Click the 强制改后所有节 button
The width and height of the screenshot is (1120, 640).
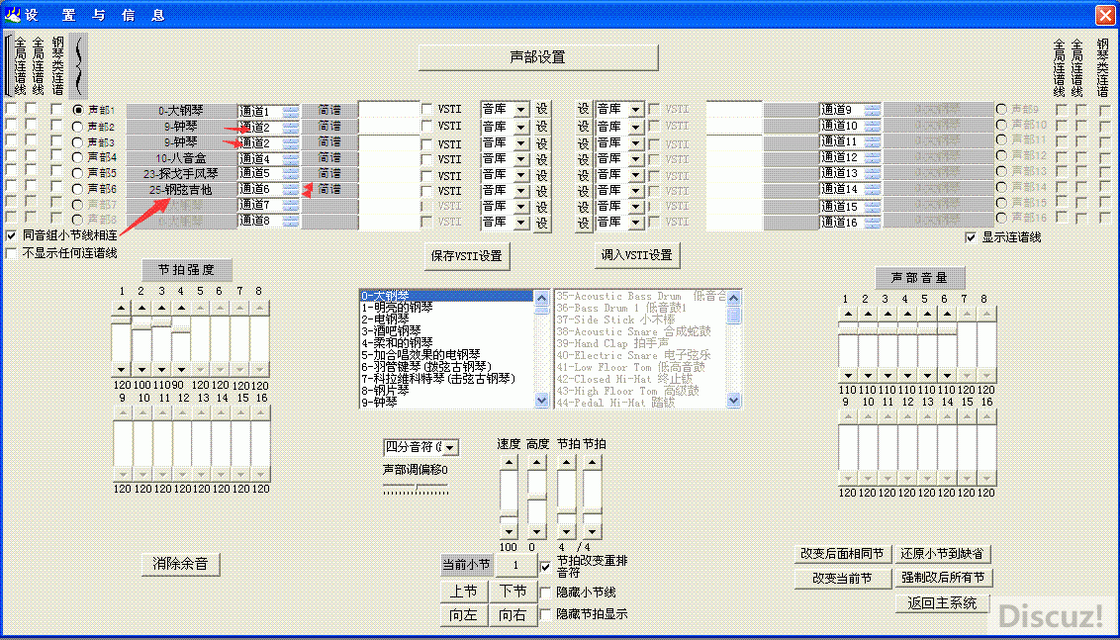(x=943, y=577)
